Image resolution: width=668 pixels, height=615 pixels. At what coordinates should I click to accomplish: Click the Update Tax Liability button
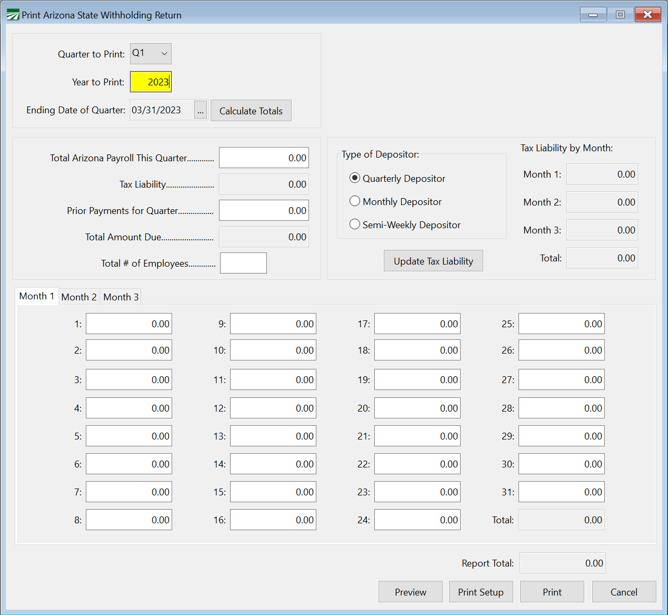(433, 260)
